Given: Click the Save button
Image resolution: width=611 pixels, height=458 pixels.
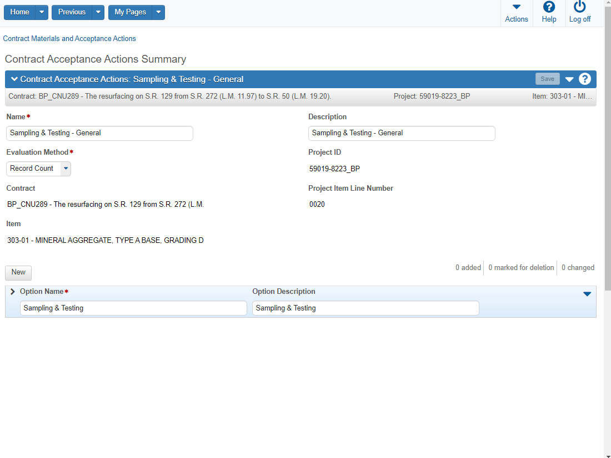Looking at the screenshot, I should click(x=547, y=79).
